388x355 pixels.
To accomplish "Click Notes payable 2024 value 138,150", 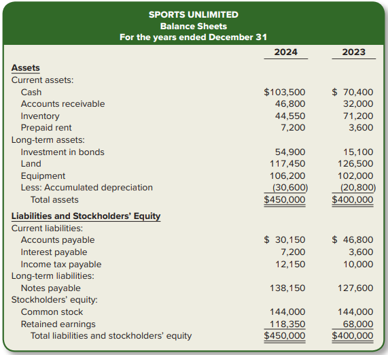I will 287,288.
